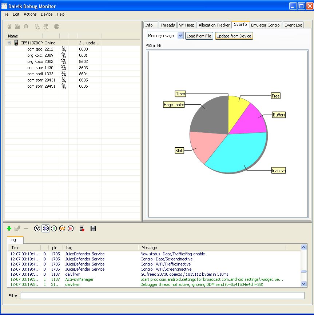Click the cause GC trash can icon
The image size is (314, 315).
tap(26, 27)
